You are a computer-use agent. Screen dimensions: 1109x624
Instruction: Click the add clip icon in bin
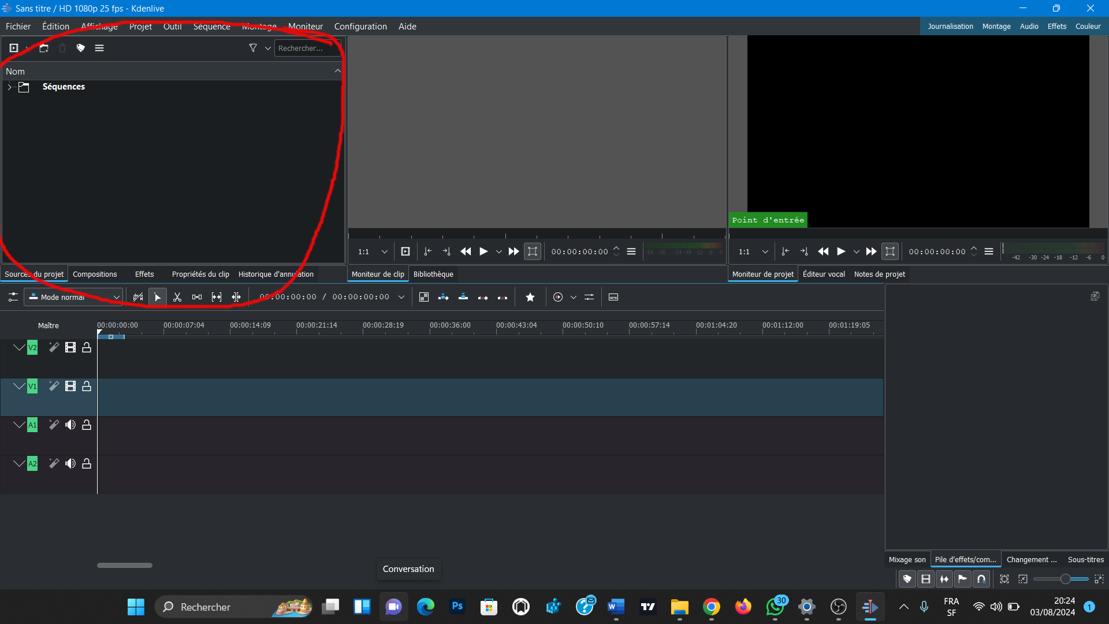14,48
